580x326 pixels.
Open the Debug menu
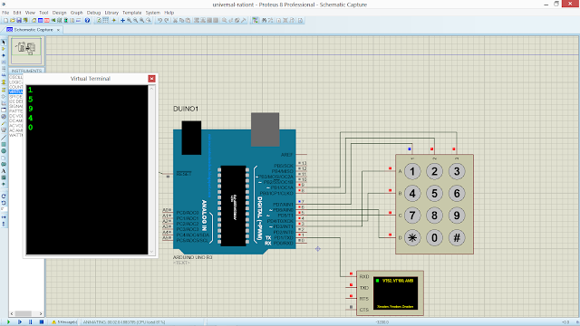click(x=93, y=13)
